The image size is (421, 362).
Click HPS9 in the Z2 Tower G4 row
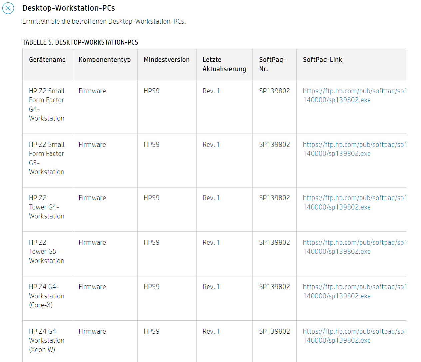point(152,198)
